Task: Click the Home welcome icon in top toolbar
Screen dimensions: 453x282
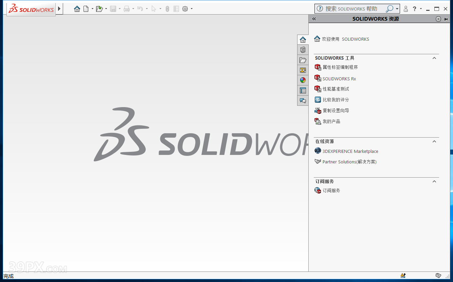Action: (77, 9)
